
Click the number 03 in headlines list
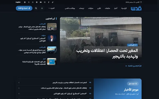tap(90, 93)
